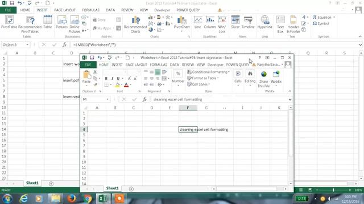Insert a Hyperlink
Viewport: 364px width, 204px height.
click(x=264, y=23)
